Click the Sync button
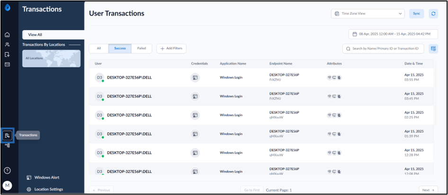Viewport: 448px width, 195px height. [x=417, y=14]
